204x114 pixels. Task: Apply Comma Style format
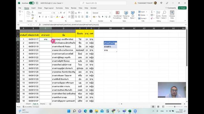click(x=103, y=17)
